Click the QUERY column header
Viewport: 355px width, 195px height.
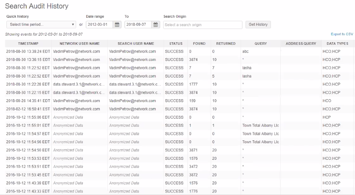(260, 44)
